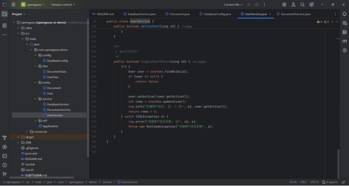This screenshot has width=349, height=186.
Task: Click project panel horizontal scrollbar
Action: pos(42,178)
